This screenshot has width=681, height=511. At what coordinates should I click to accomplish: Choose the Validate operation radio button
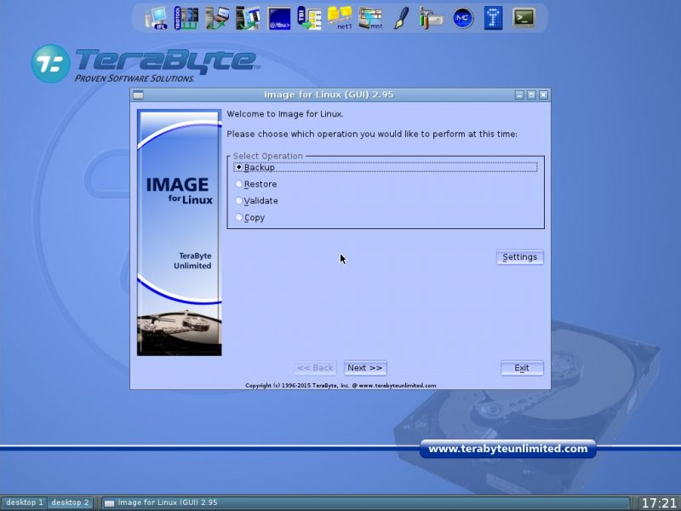(239, 200)
